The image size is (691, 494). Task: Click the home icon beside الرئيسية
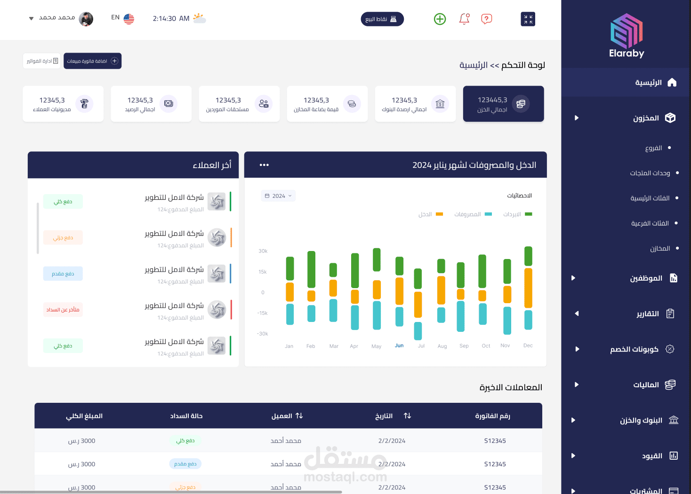[x=672, y=82]
